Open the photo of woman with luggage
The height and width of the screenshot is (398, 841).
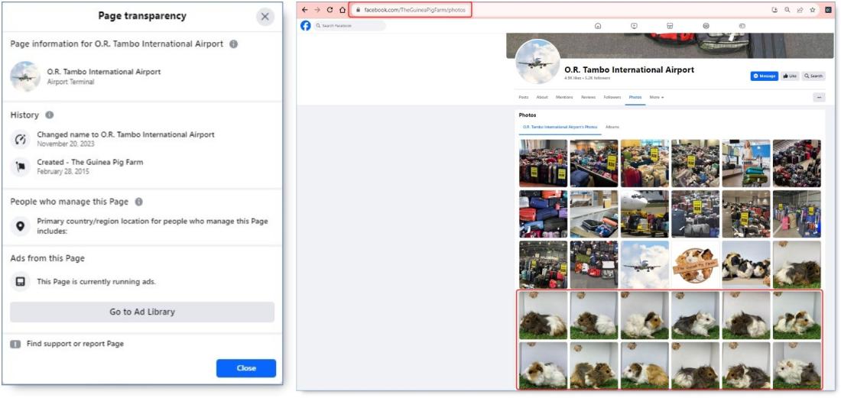746,163
